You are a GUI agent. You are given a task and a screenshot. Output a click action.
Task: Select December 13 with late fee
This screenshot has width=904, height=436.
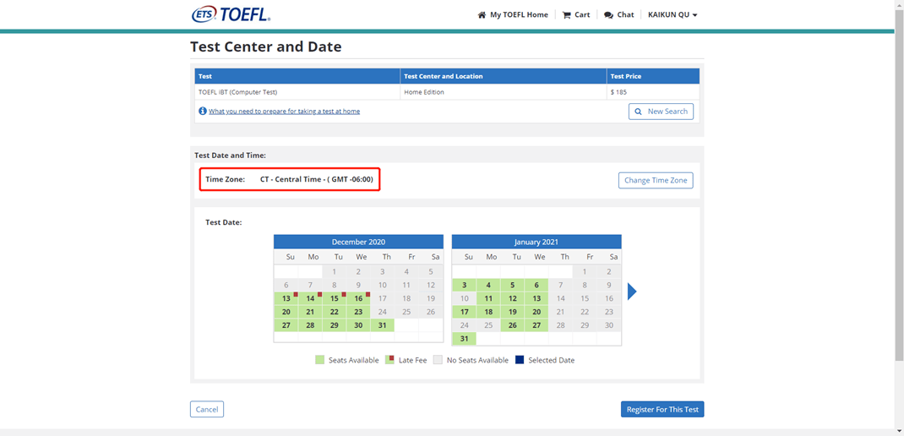[x=286, y=298]
